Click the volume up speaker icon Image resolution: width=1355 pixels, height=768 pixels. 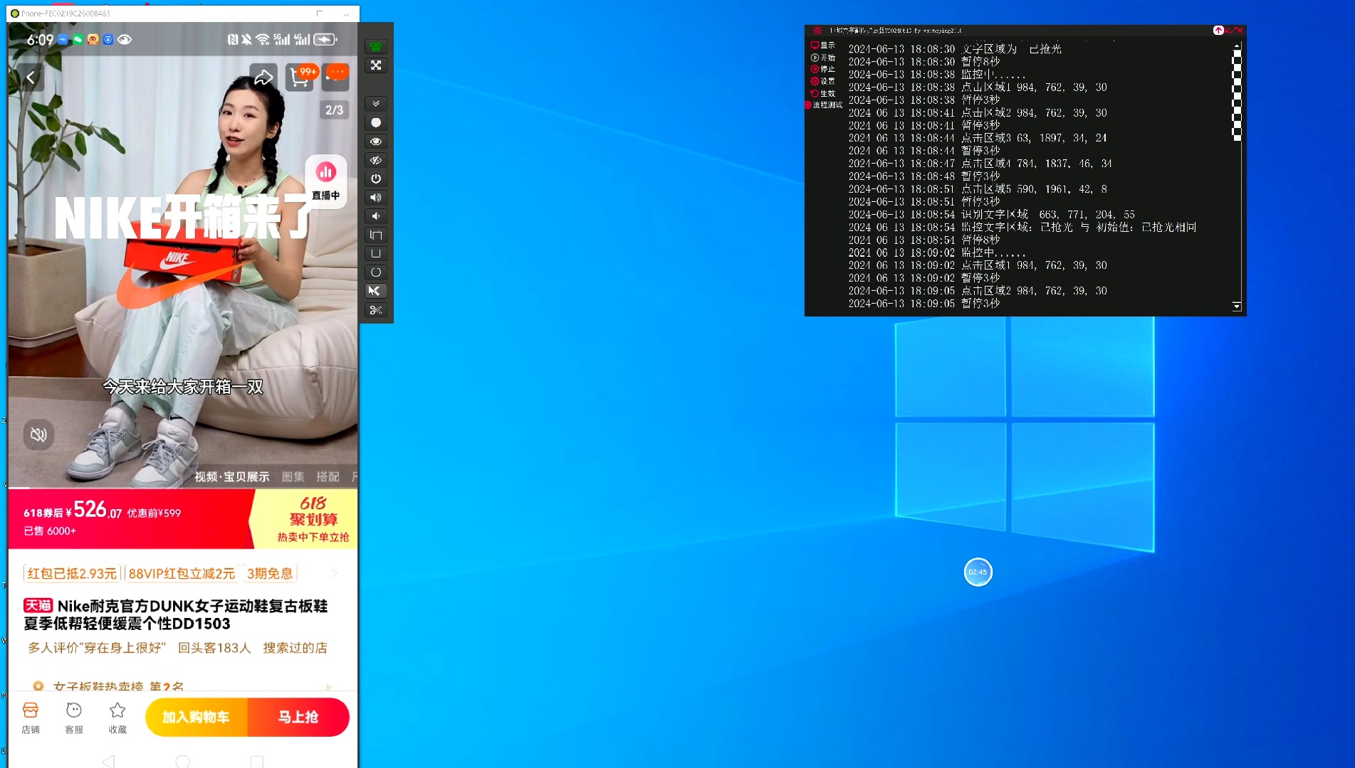tap(375, 198)
